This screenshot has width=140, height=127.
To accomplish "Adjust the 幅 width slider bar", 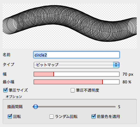I will [x=77, y=74].
